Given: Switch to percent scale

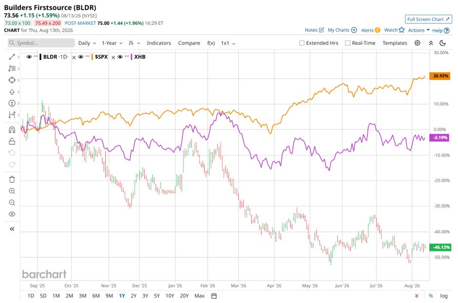Looking at the screenshot, I should click(431, 296).
